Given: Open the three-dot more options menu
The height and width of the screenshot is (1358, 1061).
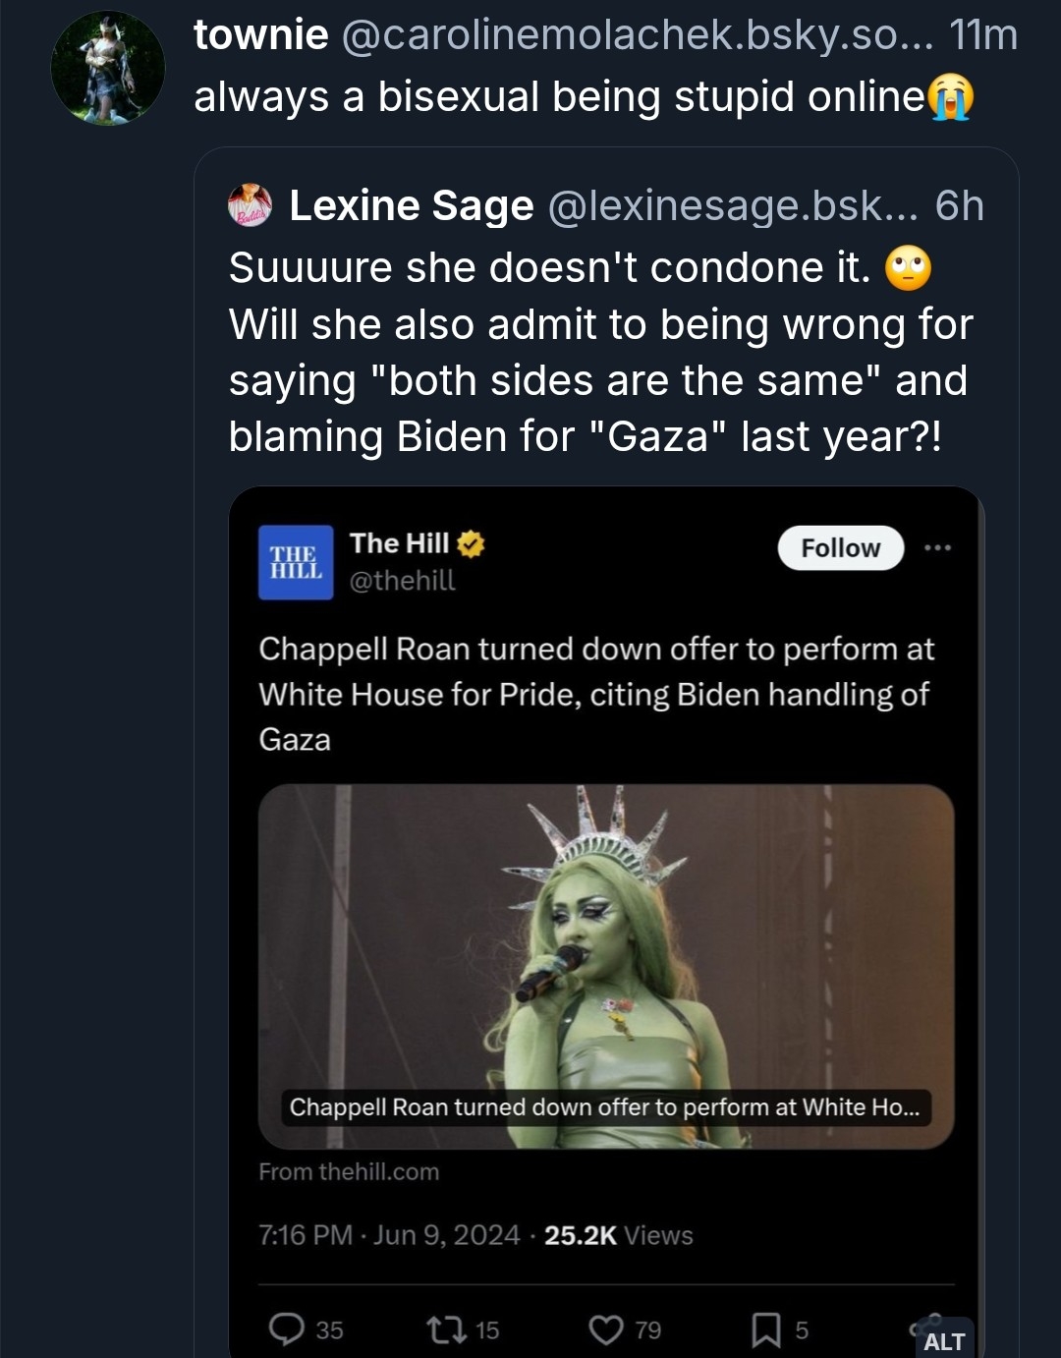Looking at the screenshot, I should coord(937,547).
